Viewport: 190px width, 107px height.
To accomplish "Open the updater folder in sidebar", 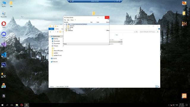I will pyautogui.click(x=56, y=53).
